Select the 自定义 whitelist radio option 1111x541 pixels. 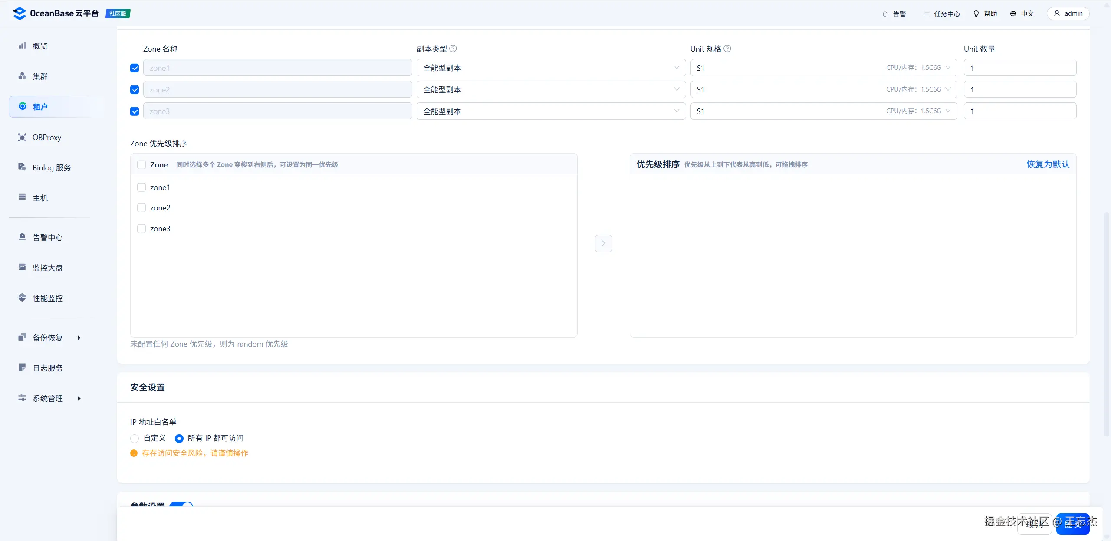tap(135, 439)
